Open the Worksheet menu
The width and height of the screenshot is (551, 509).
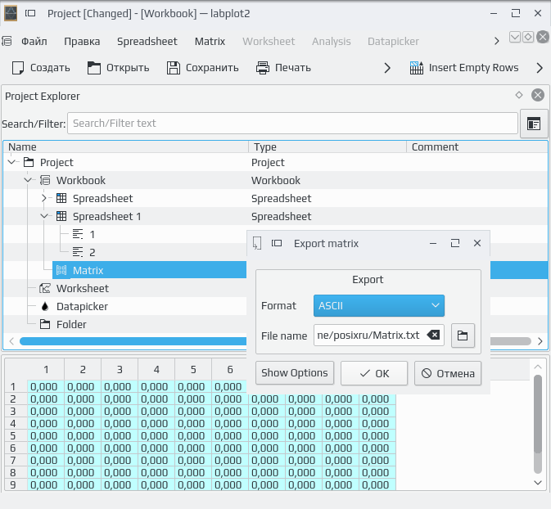[x=269, y=42]
